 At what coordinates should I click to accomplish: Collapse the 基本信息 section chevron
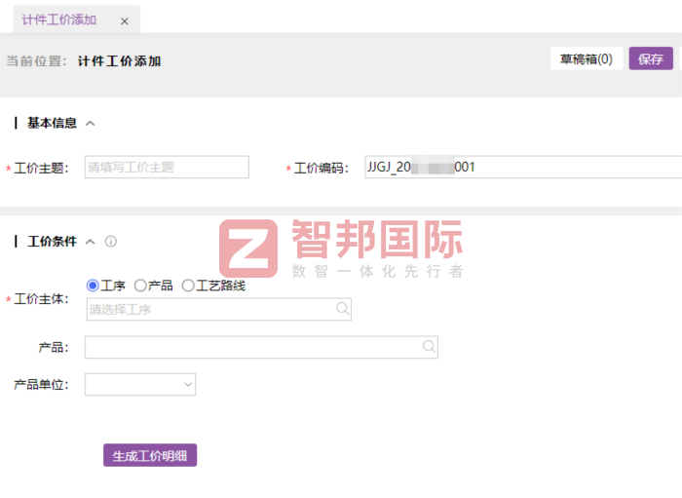[91, 124]
